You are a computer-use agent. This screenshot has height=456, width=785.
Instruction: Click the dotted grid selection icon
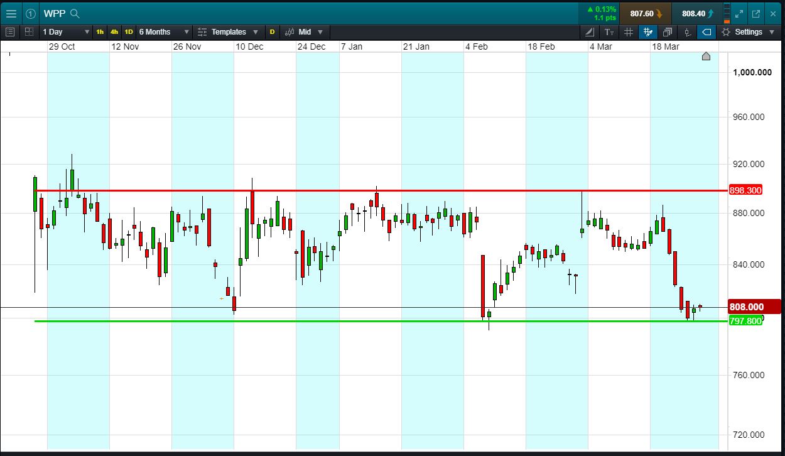pos(29,31)
